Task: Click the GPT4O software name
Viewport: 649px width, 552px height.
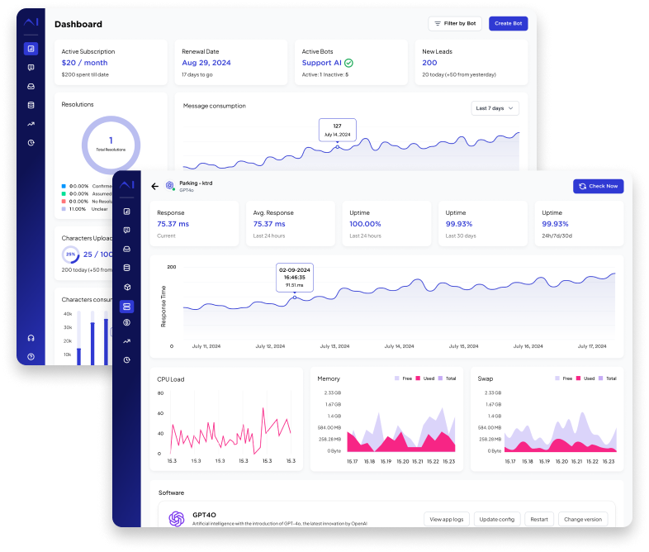Action: click(x=205, y=515)
